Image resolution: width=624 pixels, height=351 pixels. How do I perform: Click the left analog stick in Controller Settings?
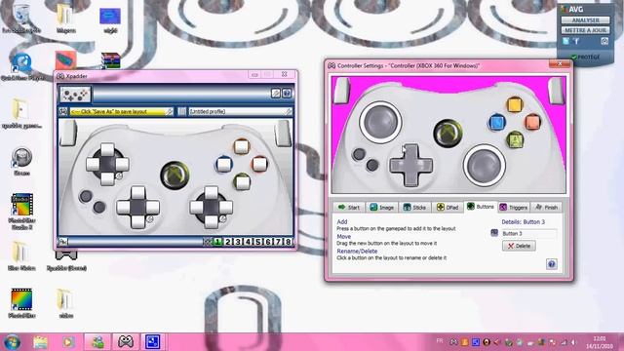pos(380,122)
